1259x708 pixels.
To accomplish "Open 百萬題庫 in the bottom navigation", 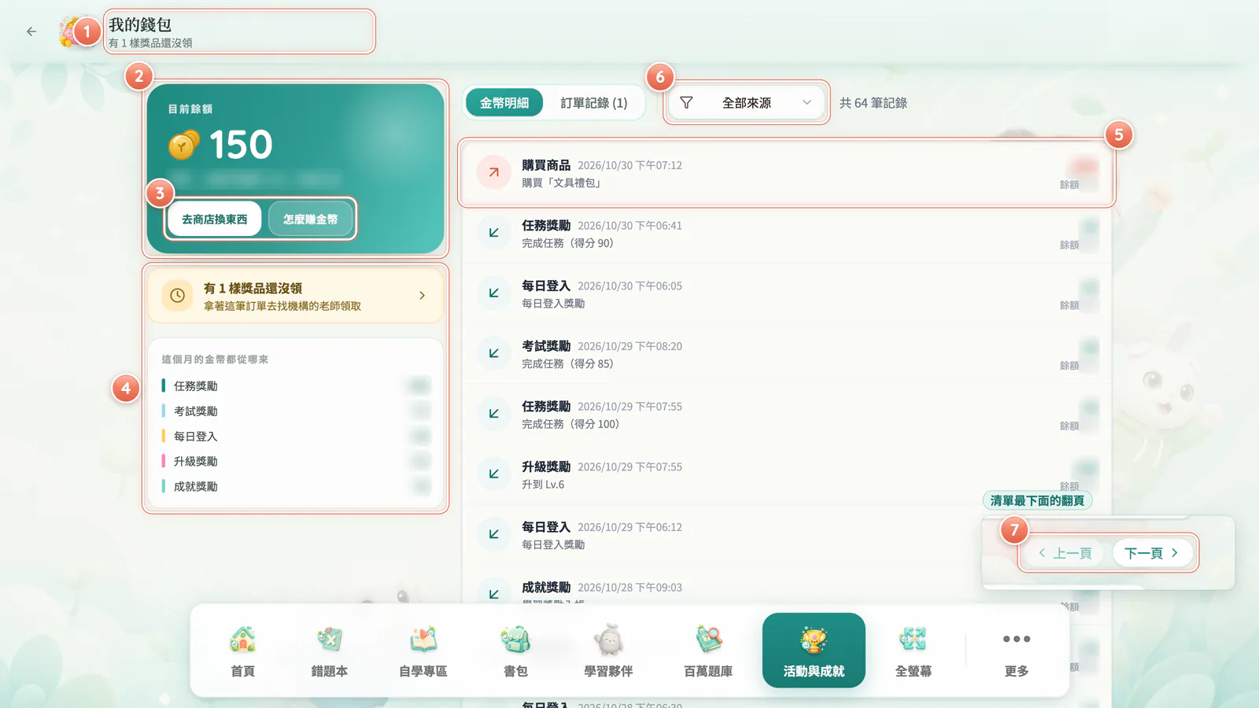I will tap(708, 651).
